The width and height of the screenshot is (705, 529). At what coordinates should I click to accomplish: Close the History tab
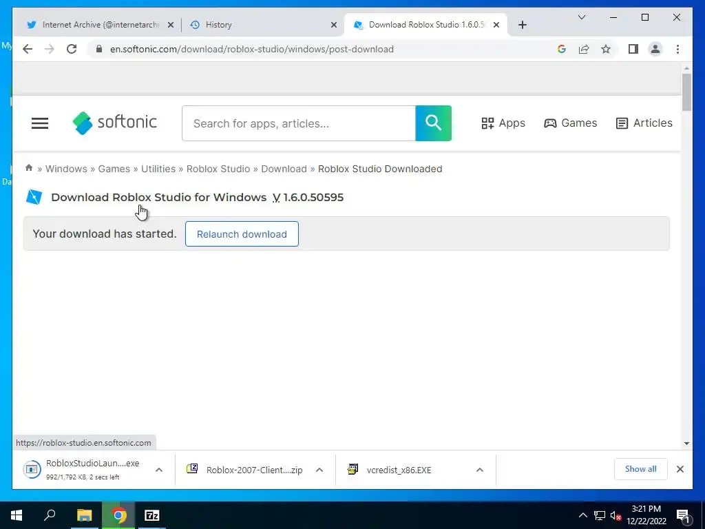point(334,25)
